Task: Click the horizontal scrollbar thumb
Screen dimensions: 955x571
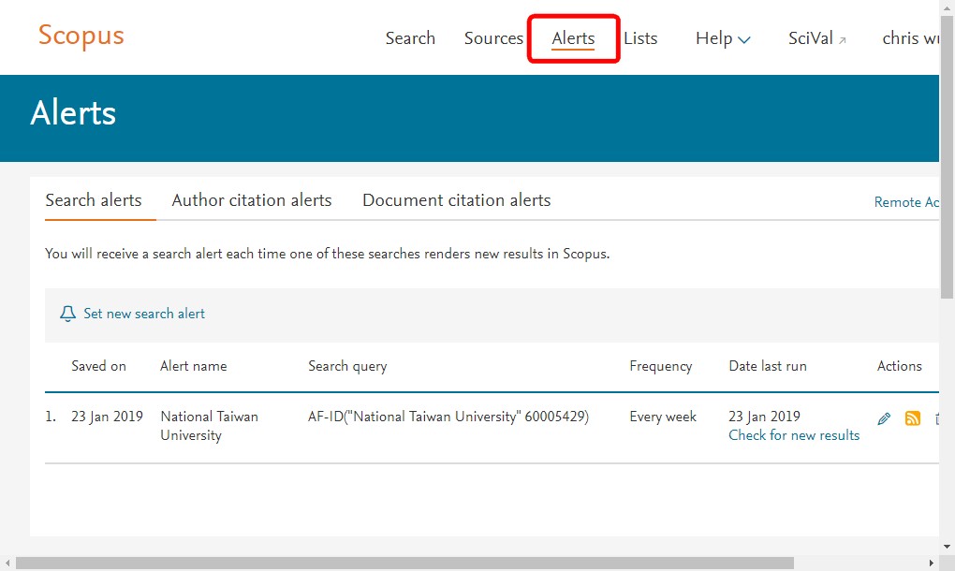Action: 405,564
